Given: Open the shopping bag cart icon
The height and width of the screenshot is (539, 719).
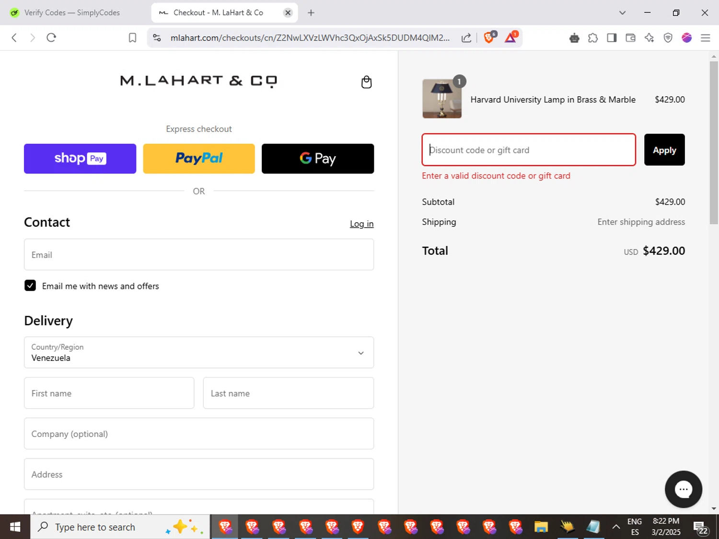Looking at the screenshot, I should (x=366, y=82).
